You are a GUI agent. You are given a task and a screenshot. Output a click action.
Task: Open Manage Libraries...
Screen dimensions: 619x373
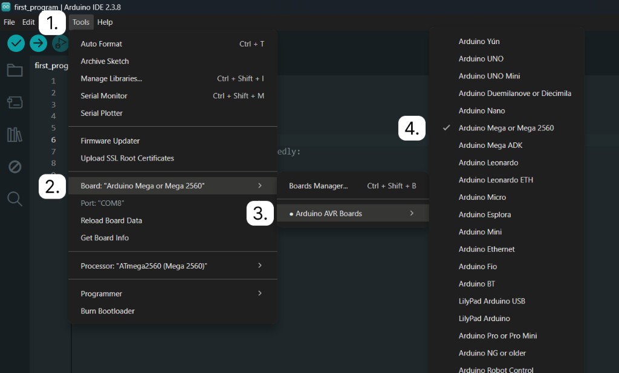tap(172, 78)
